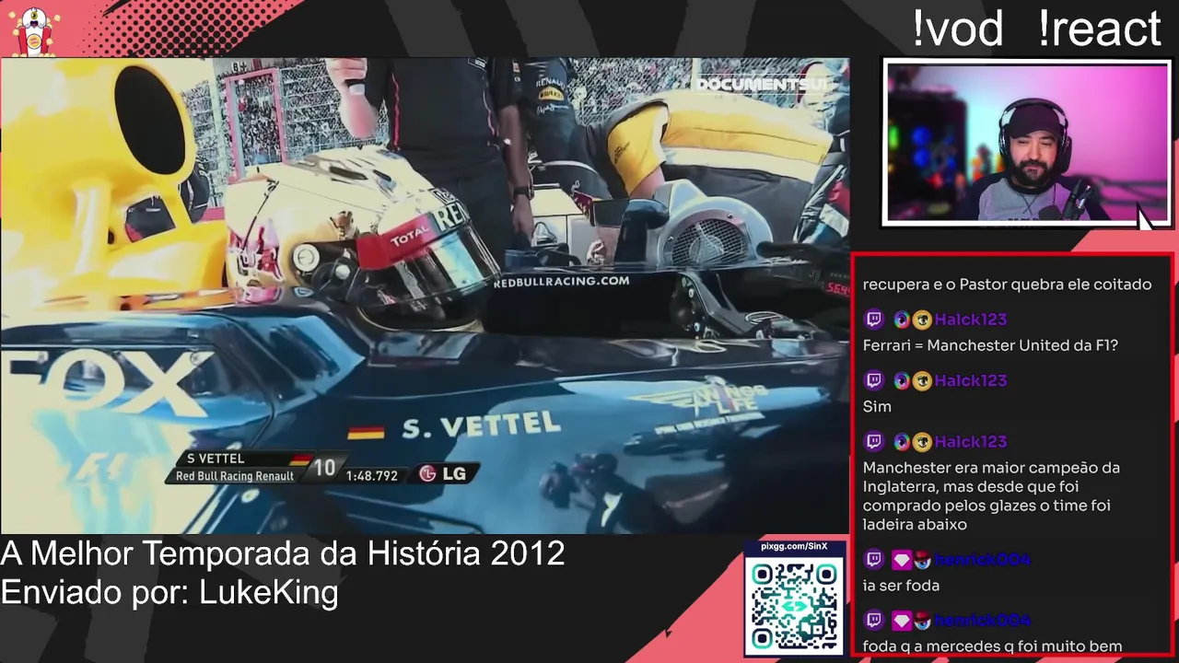Click the LG logo in timing overlay
Image resolution: width=1179 pixels, height=663 pixels.
pyautogui.click(x=442, y=473)
